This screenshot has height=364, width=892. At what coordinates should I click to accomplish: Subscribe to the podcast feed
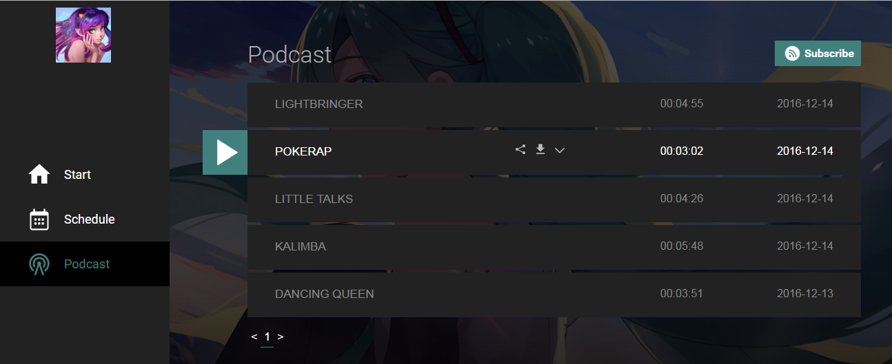(818, 54)
